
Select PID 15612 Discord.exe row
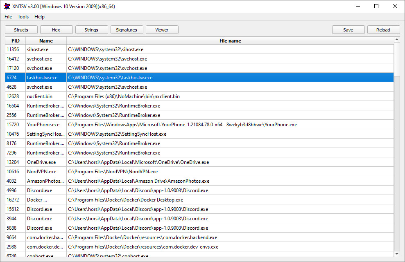[199, 209]
